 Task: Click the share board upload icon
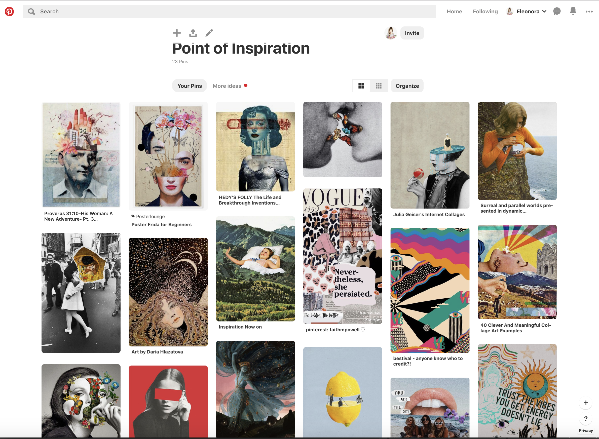193,33
